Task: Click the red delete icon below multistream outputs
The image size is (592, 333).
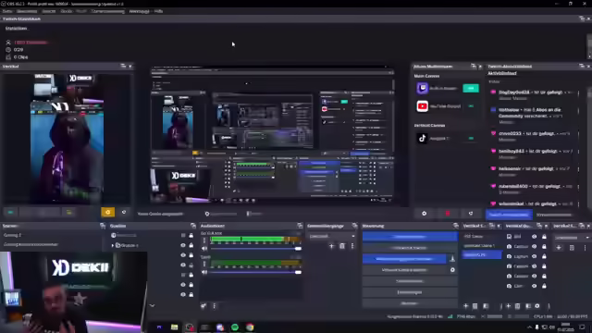Action: [448, 214]
